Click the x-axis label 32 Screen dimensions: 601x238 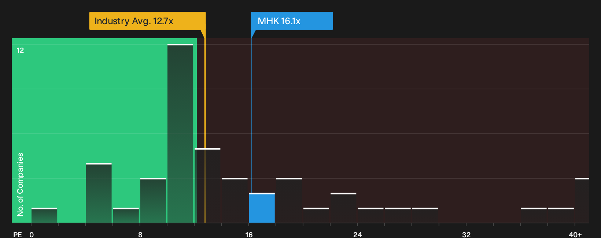(x=466, y=234)
